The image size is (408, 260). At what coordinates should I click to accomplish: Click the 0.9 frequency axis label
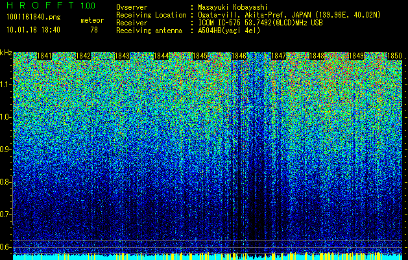(5, 149)
